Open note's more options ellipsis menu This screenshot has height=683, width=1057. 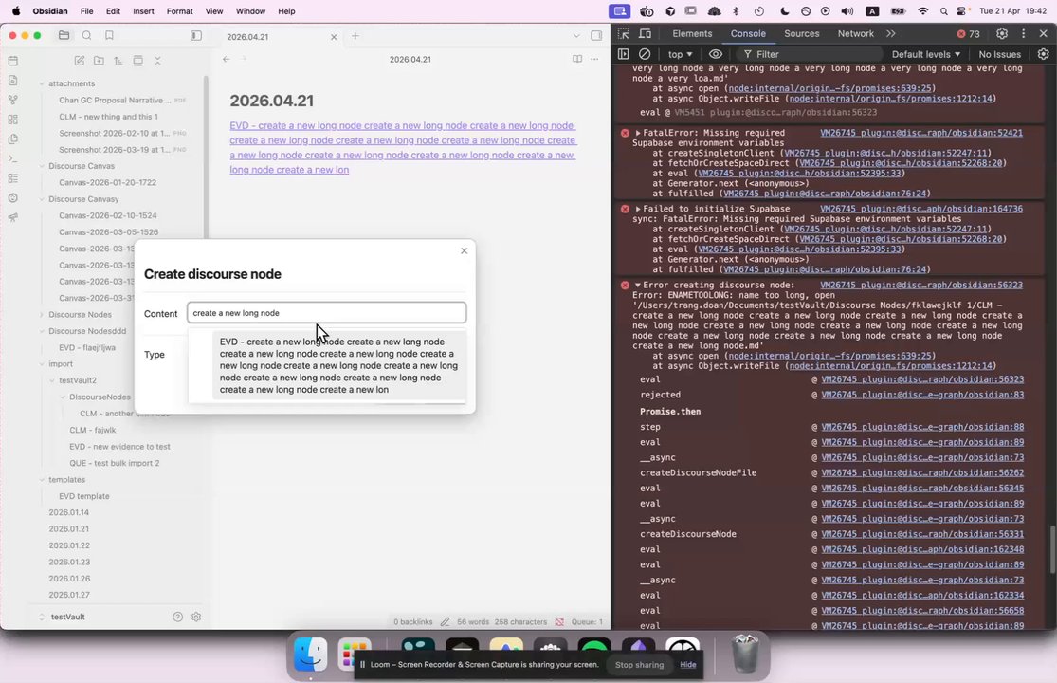(x=593, y=60)
